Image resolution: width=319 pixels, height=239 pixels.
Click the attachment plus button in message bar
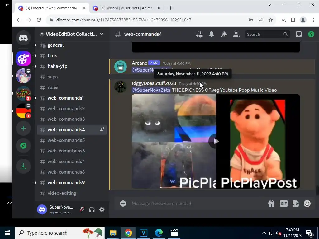[123, 204]
